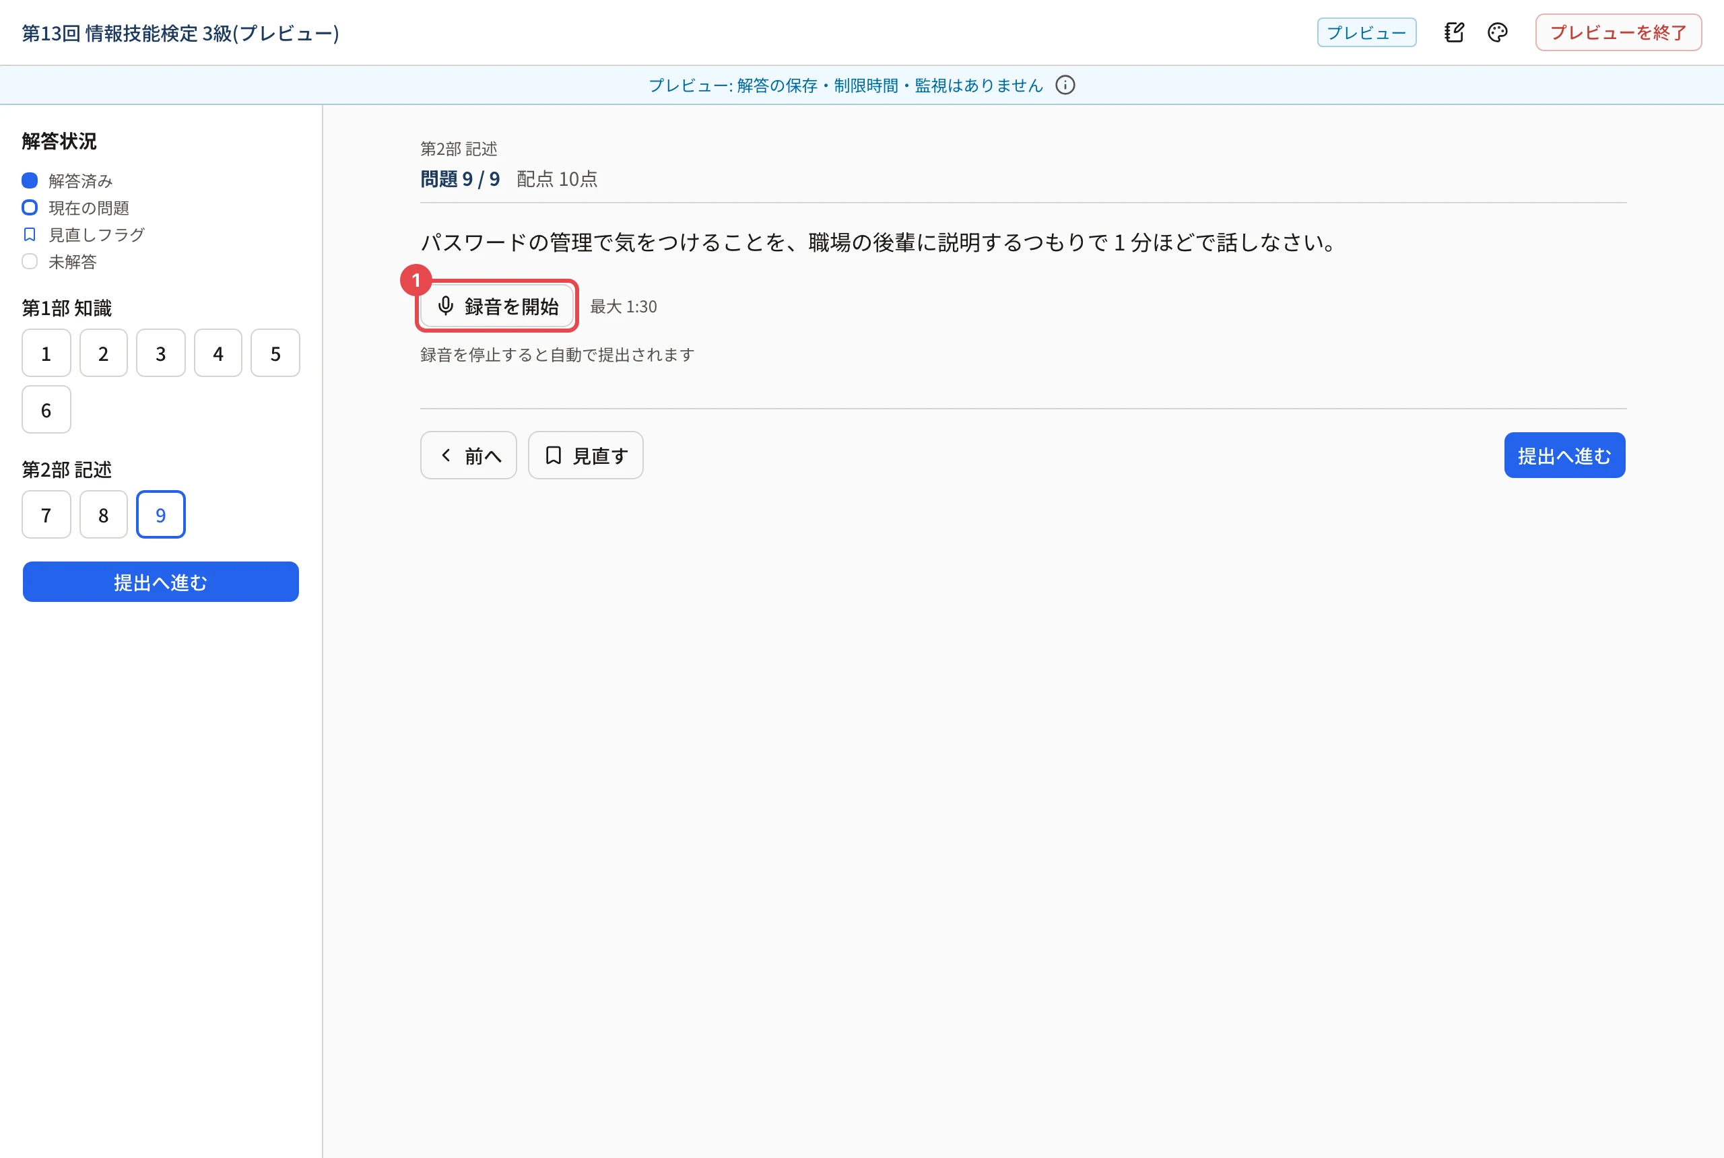Click 提出へ進む in the main panel

pyautogui.click(x=1564, y=456)
